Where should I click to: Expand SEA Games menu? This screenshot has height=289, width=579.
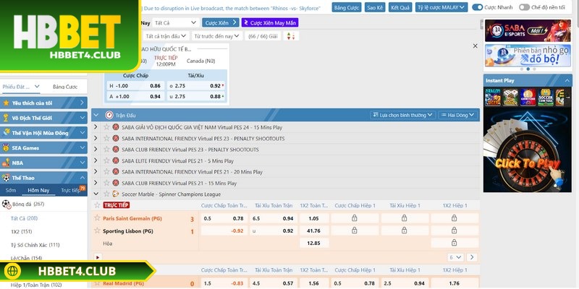pyautogui.click(x=43, y=148)
